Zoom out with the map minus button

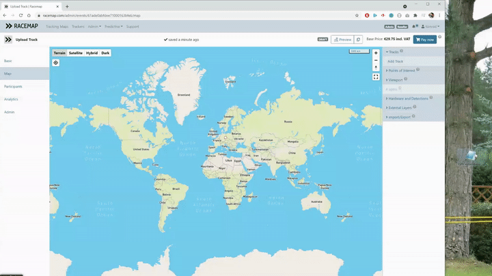[x=376, y=60]
